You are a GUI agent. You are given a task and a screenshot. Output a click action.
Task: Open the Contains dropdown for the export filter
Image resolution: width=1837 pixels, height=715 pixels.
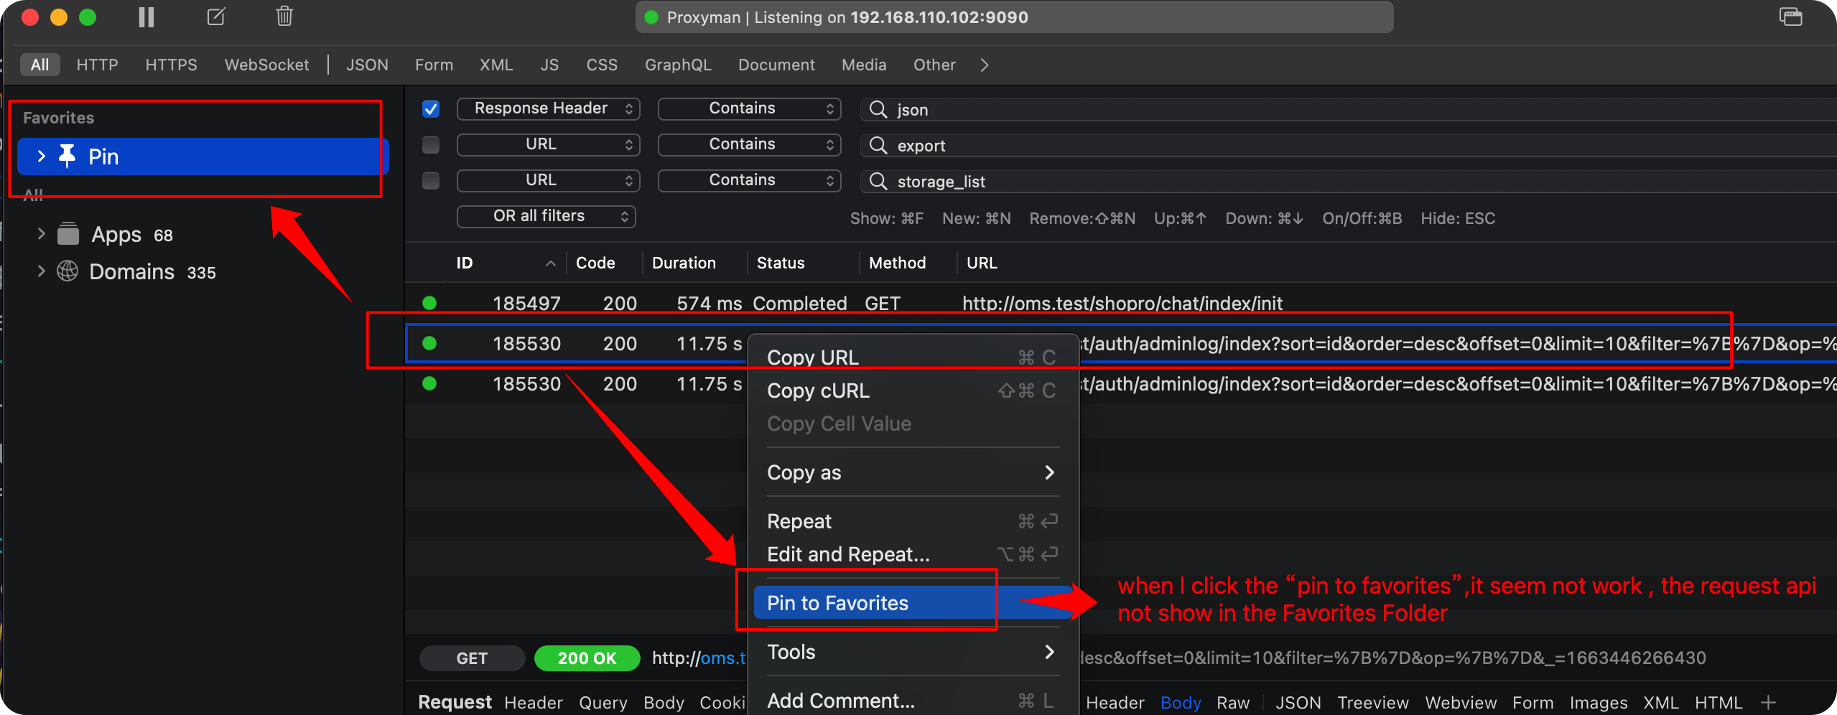tap(749, 144)
